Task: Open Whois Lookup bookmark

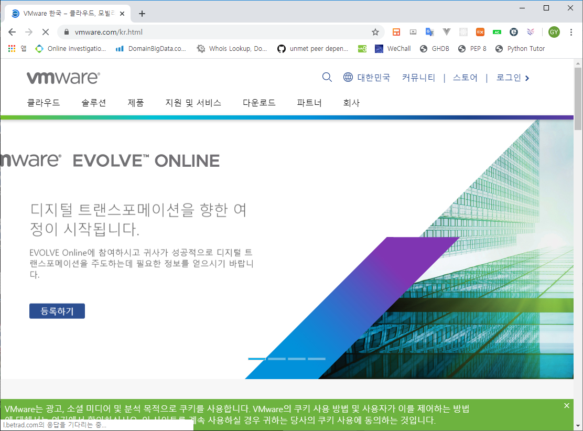Action: [232, 48]
